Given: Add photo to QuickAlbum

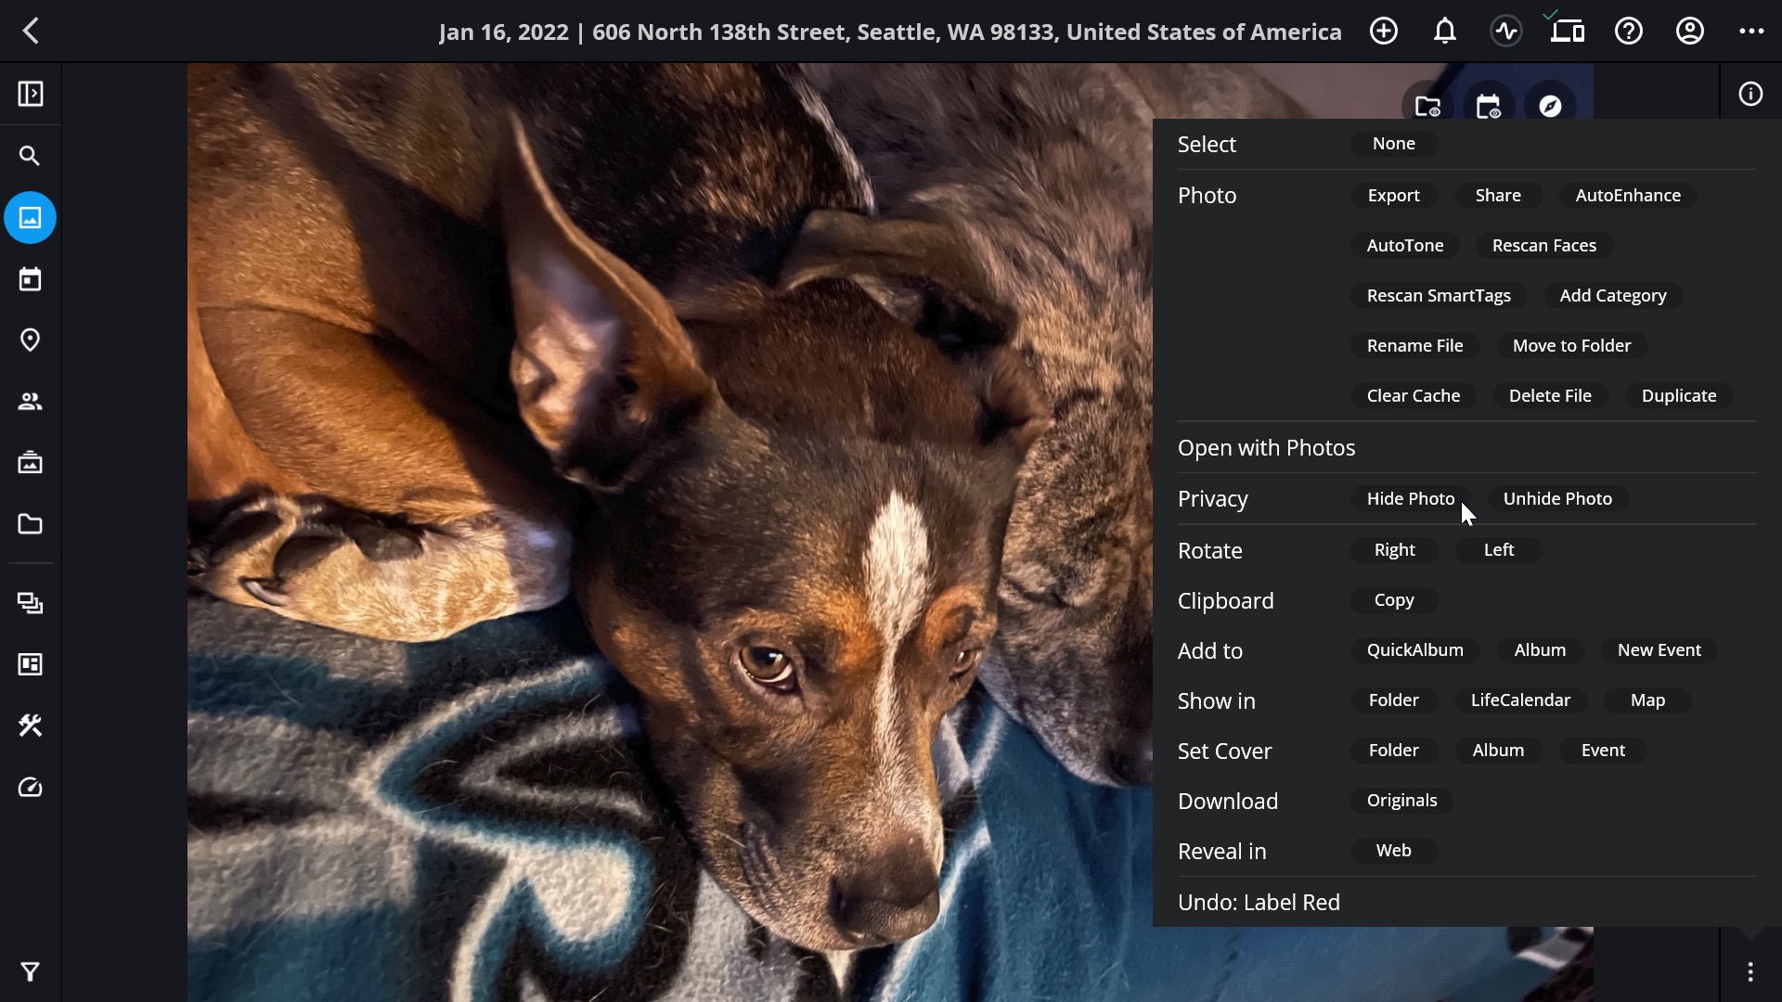Looking at the screenshot, I should click(x=1414, y=650).
